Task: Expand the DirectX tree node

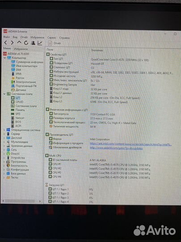Action: tap(4, 154)
